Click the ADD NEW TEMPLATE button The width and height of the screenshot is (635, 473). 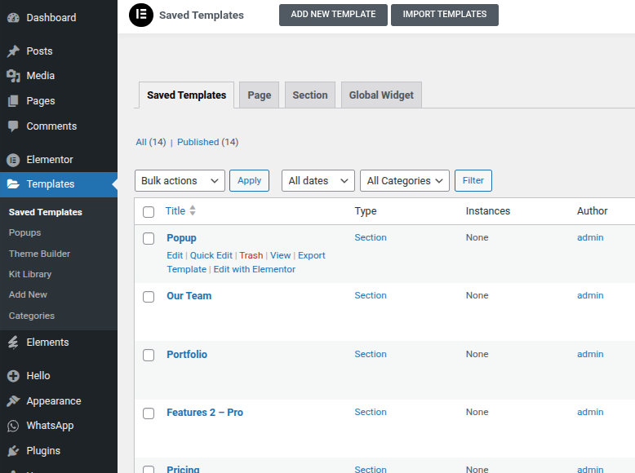333,15
